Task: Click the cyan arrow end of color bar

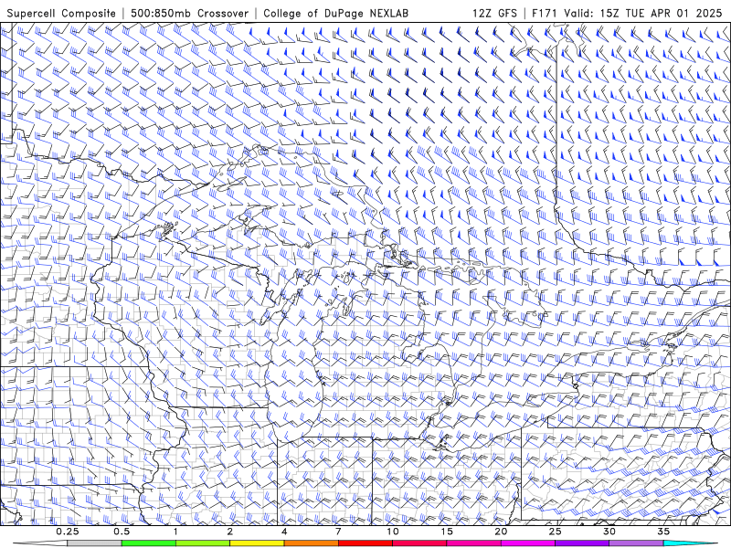Action: tap(691, 543)
